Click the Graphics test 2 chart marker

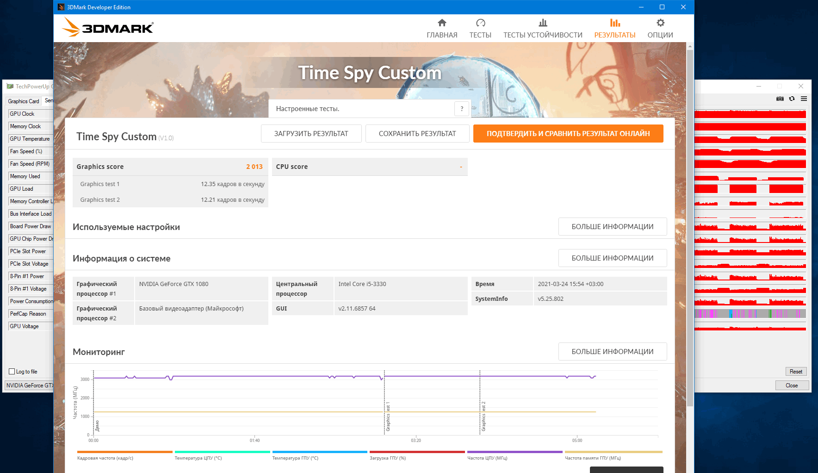[483, 417]
